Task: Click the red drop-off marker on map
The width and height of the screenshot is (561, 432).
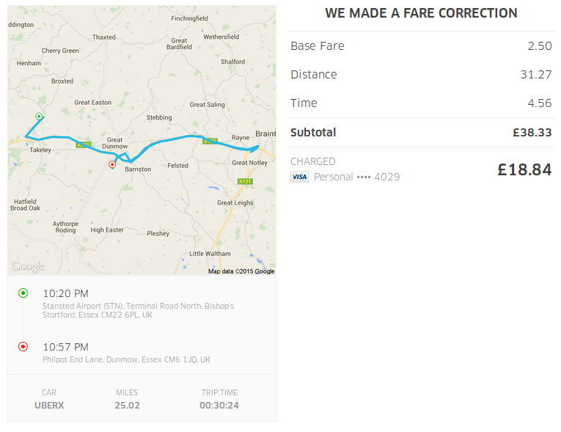Action: tap(112, 164)
